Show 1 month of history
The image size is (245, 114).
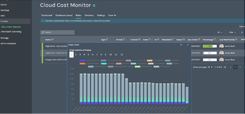[x=71, y=55]
